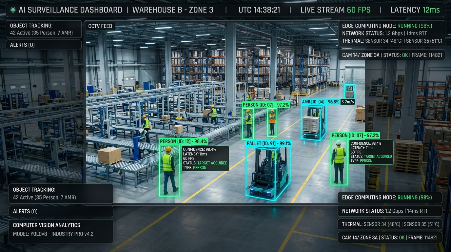Open OBJECT TRACKING panel above the lower ALERTS (0)
451x252 pixels.
tap(61, 194)
